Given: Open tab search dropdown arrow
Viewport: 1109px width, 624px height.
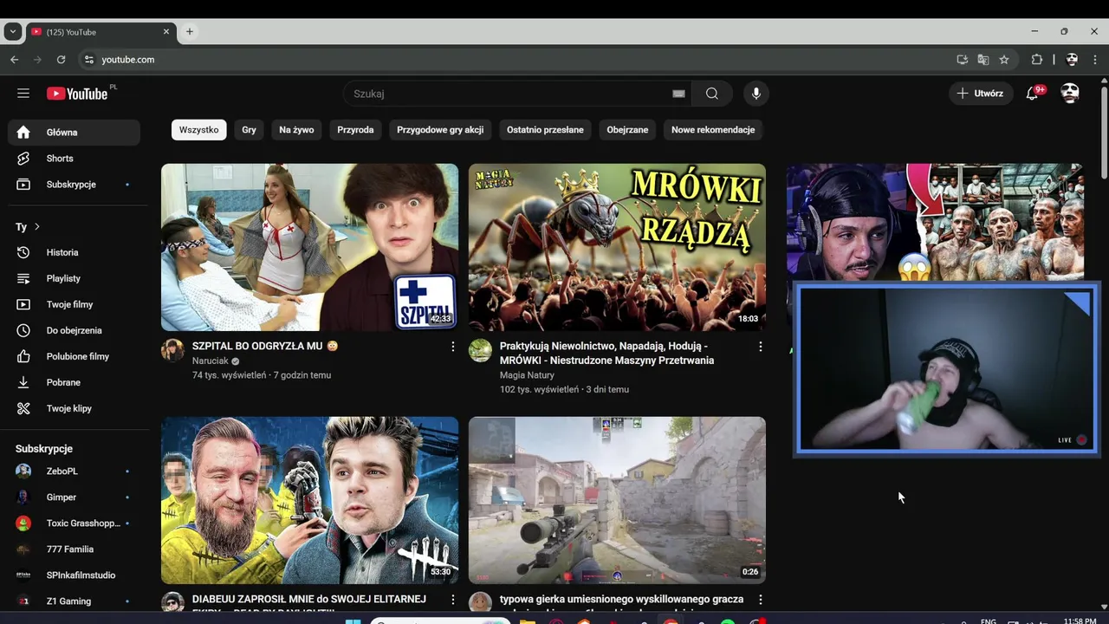Looking at the screenshot, I should click(x=12, y=32).
